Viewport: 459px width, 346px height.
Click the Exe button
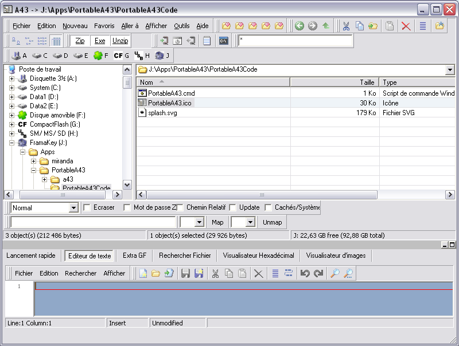click(100, 41)
